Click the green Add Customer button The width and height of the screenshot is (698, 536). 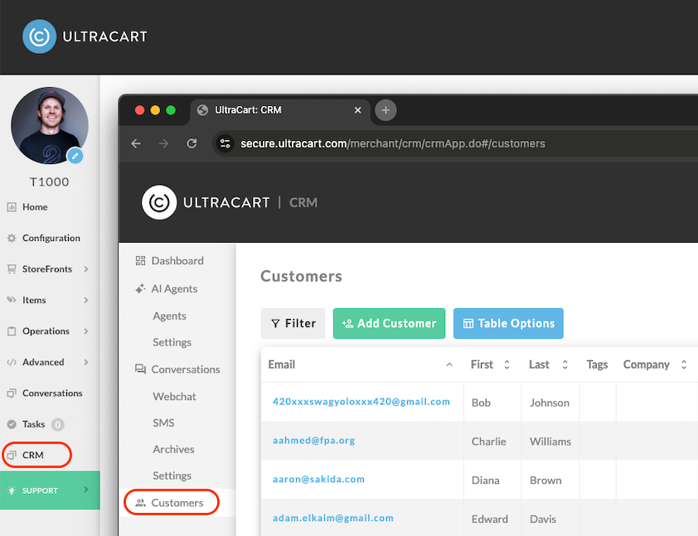(389, 323)
